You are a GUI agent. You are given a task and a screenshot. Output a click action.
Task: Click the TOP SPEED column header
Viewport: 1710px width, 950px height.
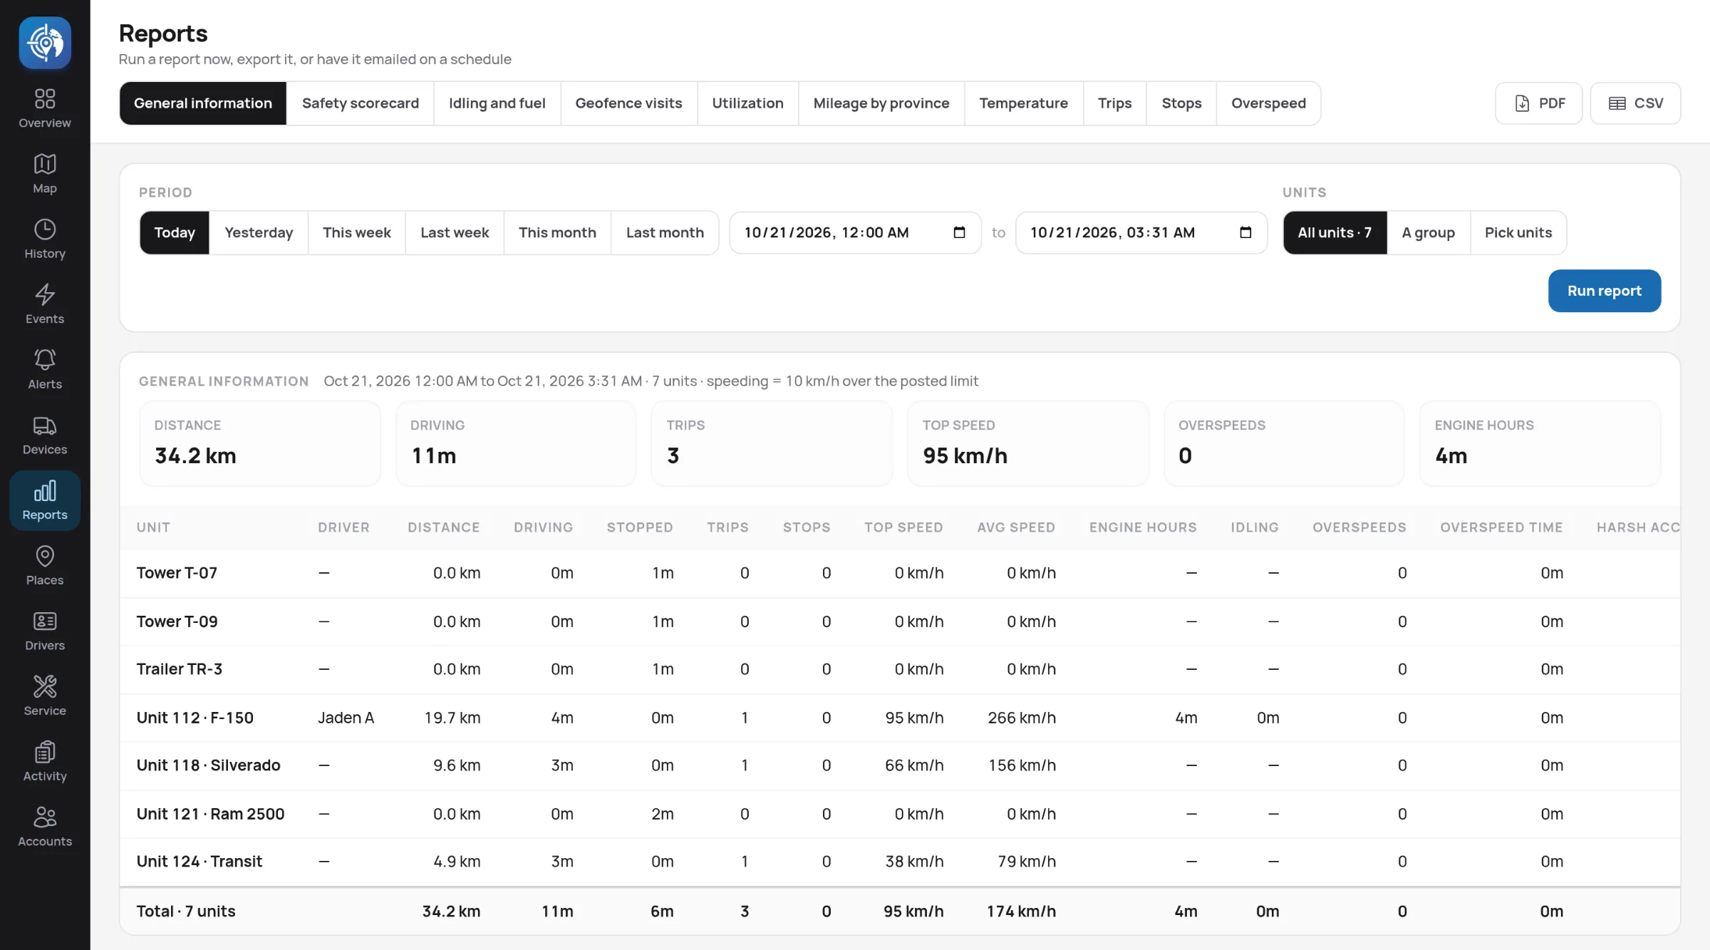point(903,527)
